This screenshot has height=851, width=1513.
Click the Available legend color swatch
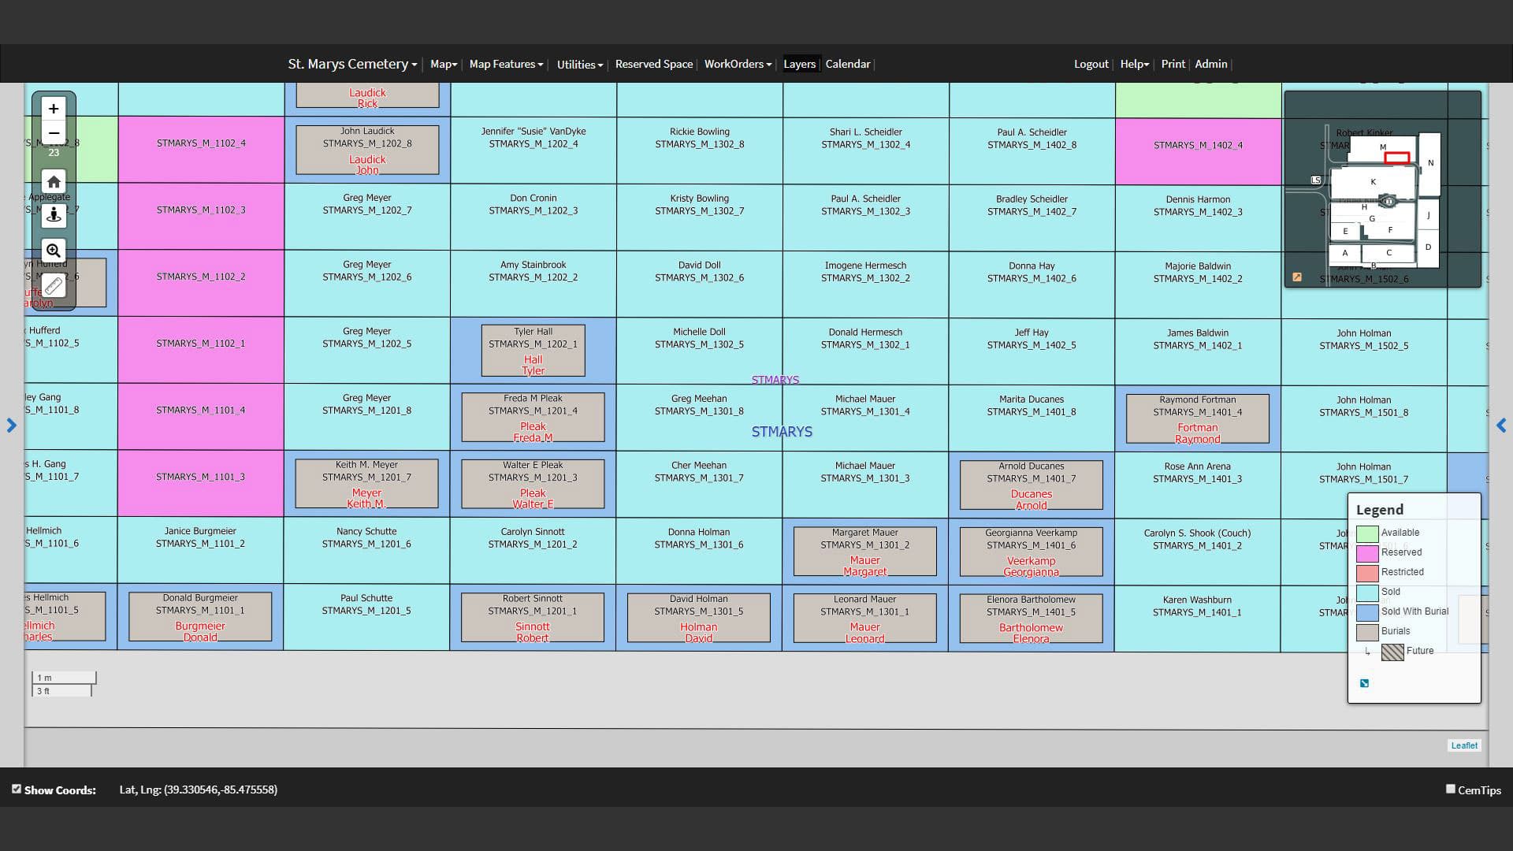pos(1367,533)
